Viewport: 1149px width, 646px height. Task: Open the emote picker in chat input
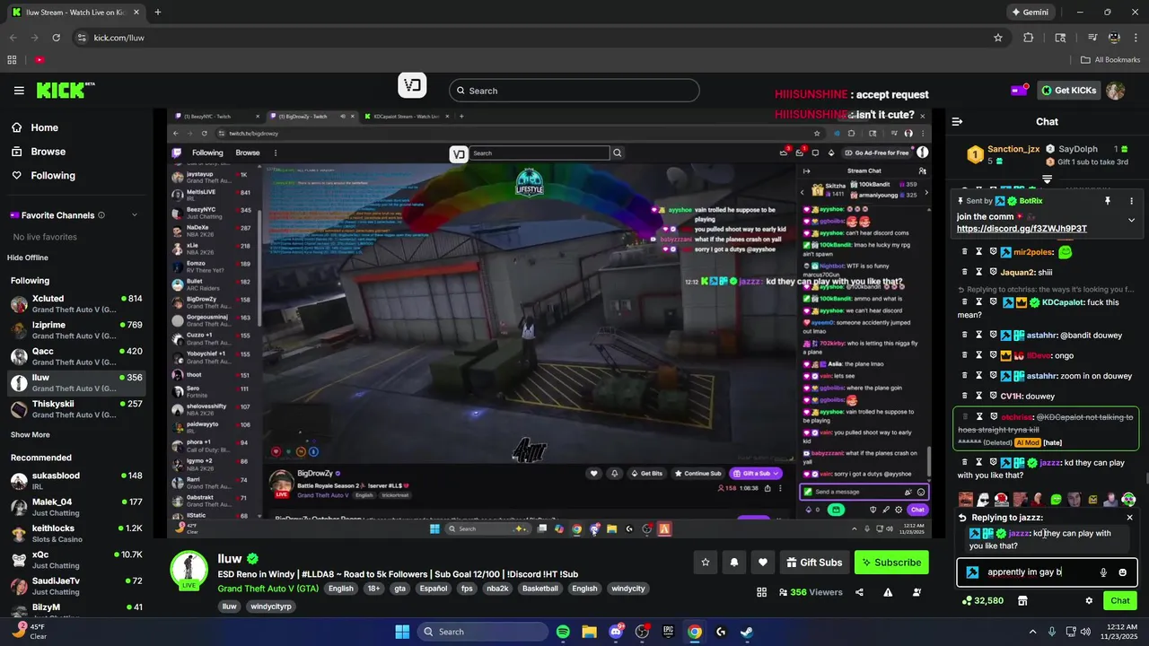[1122, 572]
